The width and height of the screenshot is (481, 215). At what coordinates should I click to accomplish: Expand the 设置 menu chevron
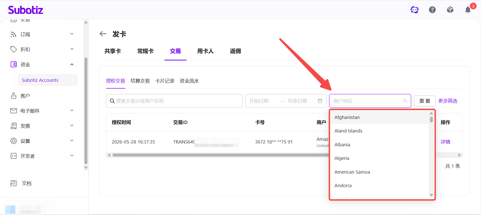click(72, 140)
